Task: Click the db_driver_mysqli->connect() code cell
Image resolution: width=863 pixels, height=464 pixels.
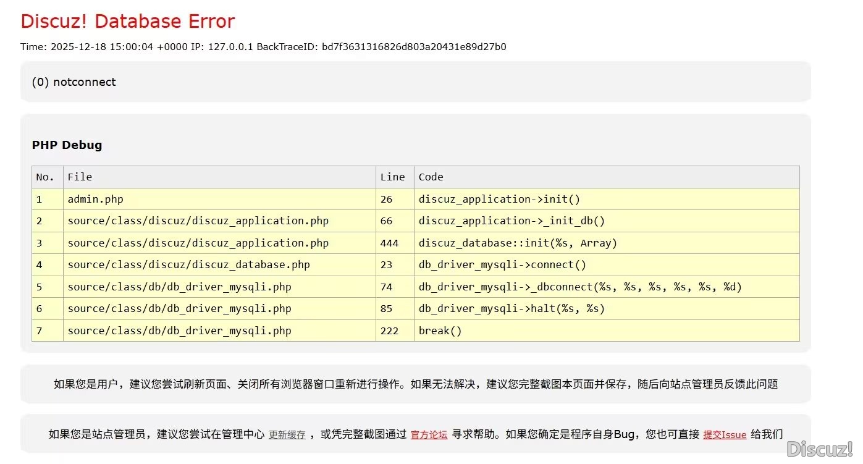Action: (x=502, y=265)
